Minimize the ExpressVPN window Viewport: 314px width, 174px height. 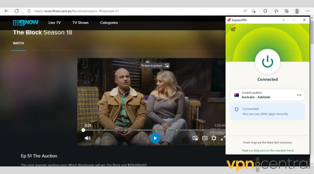(283, 20)
